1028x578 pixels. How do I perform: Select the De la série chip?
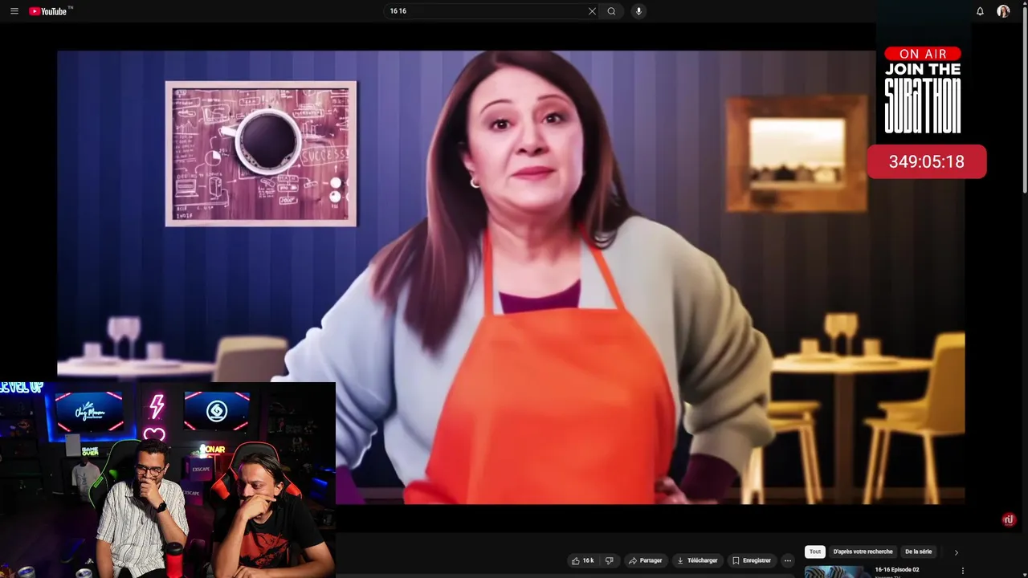(918, 552)
